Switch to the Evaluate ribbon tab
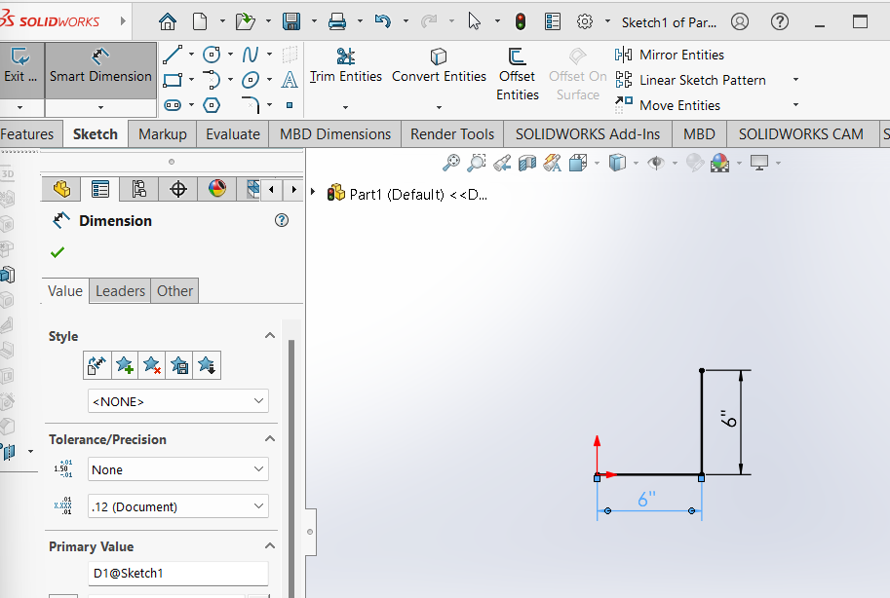Viewport: 890px width, 598px height. 233,134
